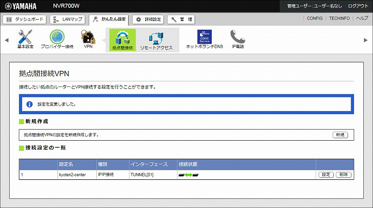
Task: Click the kyoten2-center cell
Action: point(77,175)
